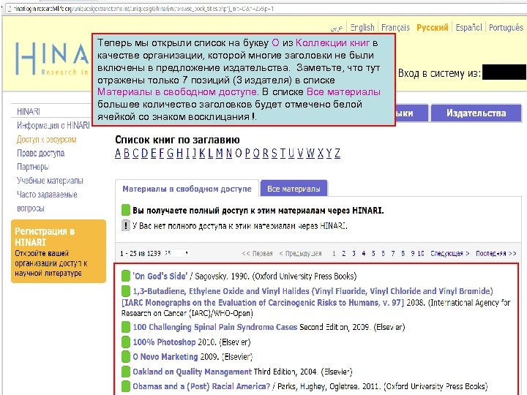This screenshot has width=527, height=395.
Task: Click green icon next to 100% Photoshop
Action: pos(126,342)
